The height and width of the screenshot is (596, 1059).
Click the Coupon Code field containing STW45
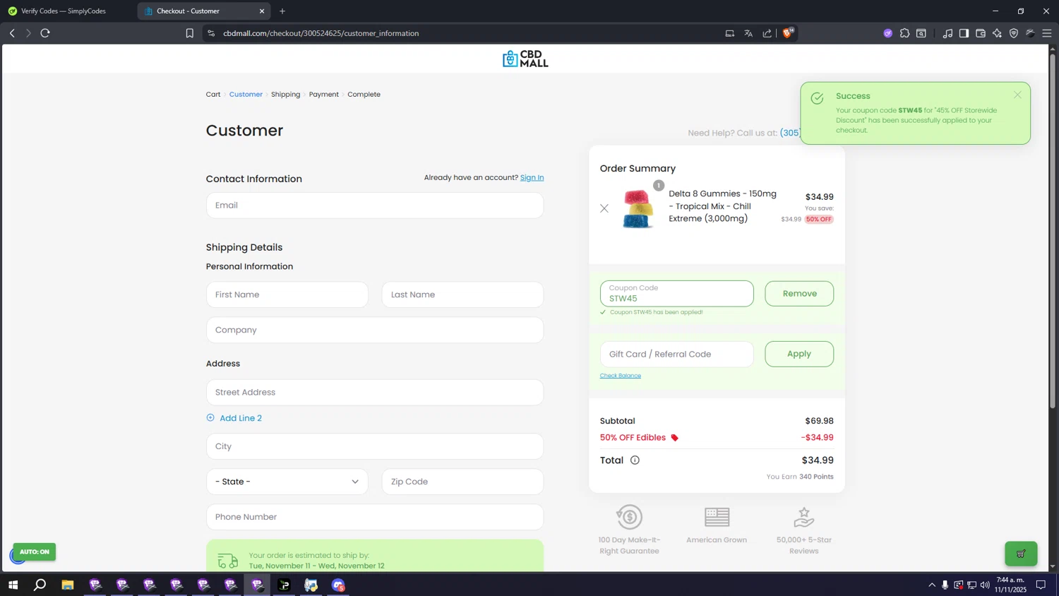[677, 294]
